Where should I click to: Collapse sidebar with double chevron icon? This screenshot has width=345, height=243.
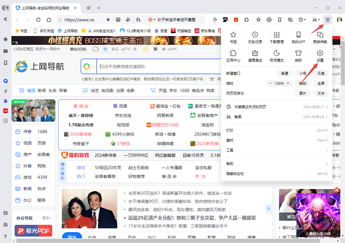click(6, 19)
